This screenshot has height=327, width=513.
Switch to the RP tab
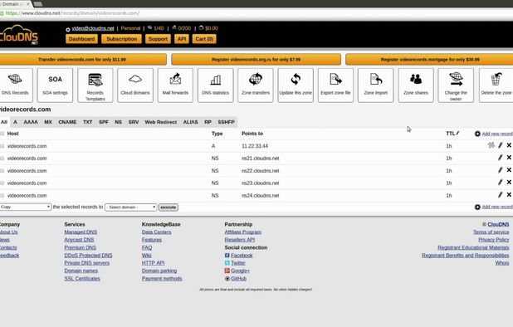[208, 122]
